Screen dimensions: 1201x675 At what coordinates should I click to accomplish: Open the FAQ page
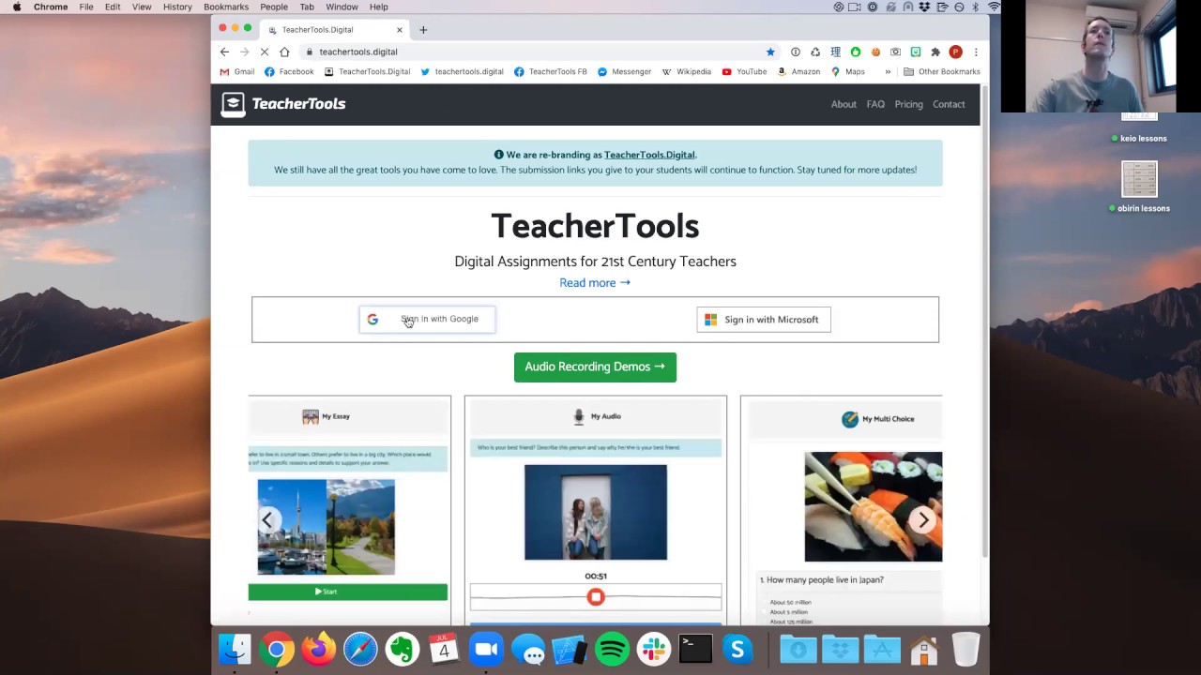click(x=875, y=104)
